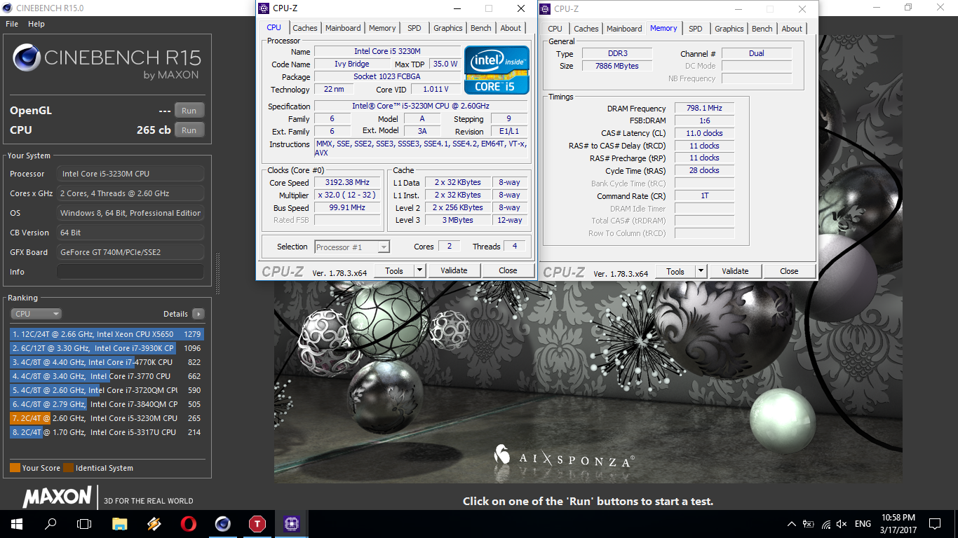Open the Windows Start menu
The width and height of the screenshot is (958, 538).
pos(17,523)
